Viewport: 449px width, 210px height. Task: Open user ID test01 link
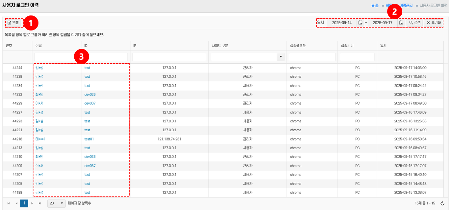(89, 139)
